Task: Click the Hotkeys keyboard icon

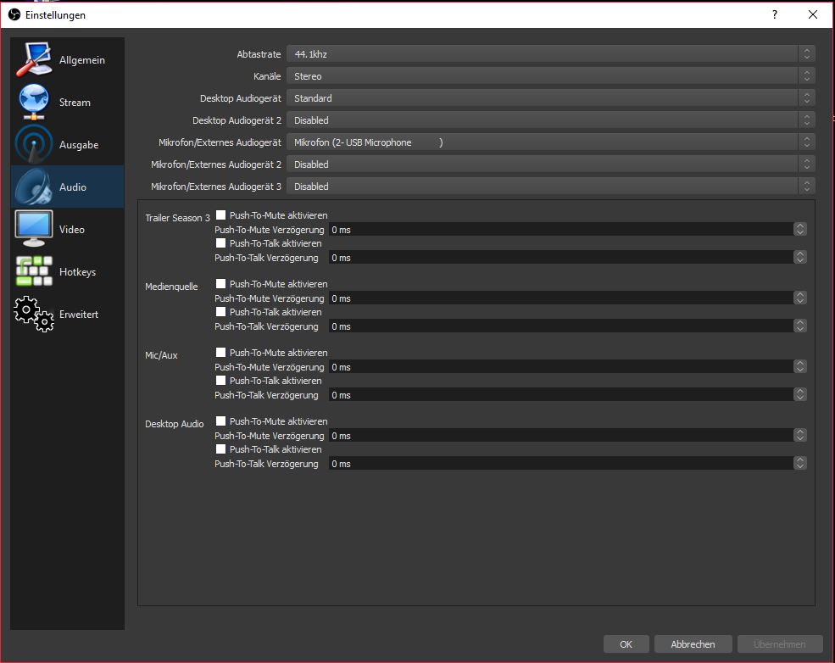Action: 34,271
